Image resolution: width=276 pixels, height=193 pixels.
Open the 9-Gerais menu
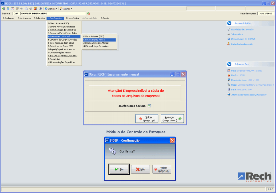pos(105,18)
